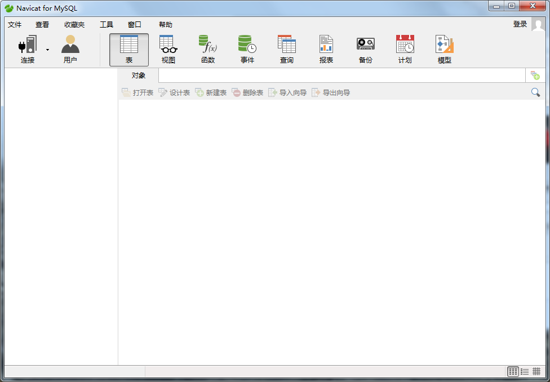The height and width of the screenshot is (382, 550).
Task: Open the 文件 menu
Action: pyautogui.click(x=15, y=25)
